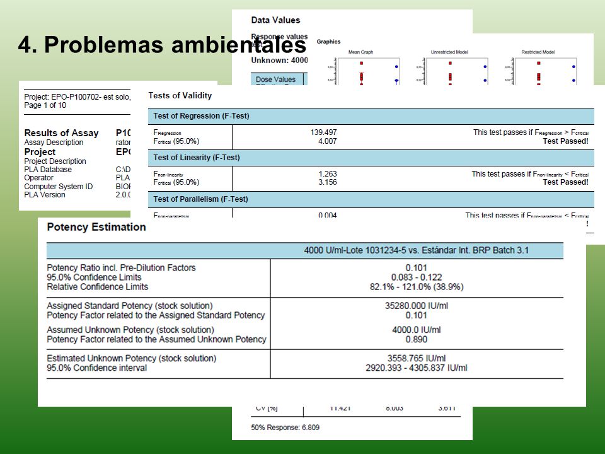Click the 'Results of Assay' heading
The width and height of the screenshot is (605, 454).
pos(61,133)
